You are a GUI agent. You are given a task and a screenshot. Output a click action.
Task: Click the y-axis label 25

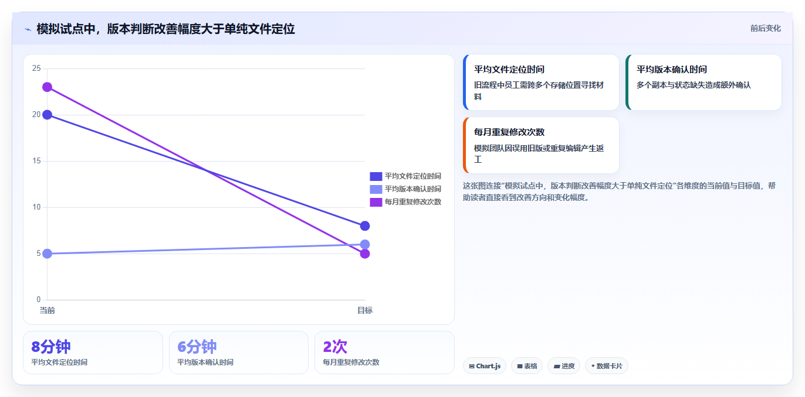(x=36, y=69)
